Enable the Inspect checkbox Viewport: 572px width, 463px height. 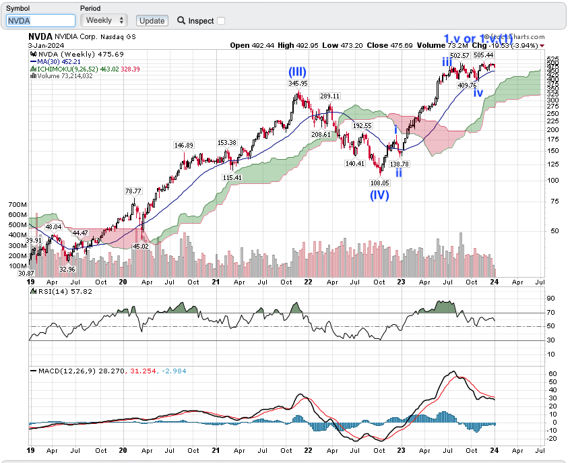click(x=221, y=21)
